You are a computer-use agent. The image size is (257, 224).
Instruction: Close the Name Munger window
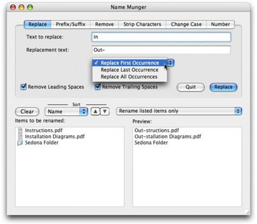tap(13, 7)
